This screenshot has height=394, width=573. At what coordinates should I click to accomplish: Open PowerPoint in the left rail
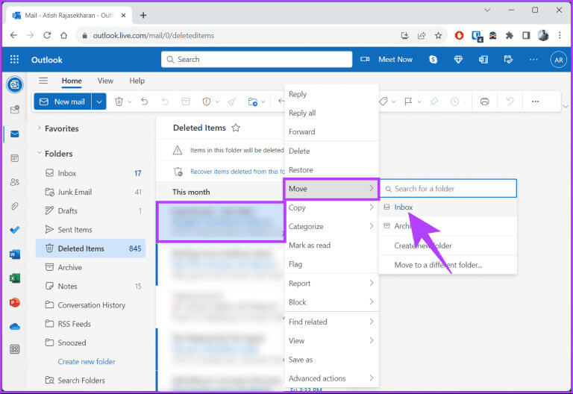tap(15, 303)
